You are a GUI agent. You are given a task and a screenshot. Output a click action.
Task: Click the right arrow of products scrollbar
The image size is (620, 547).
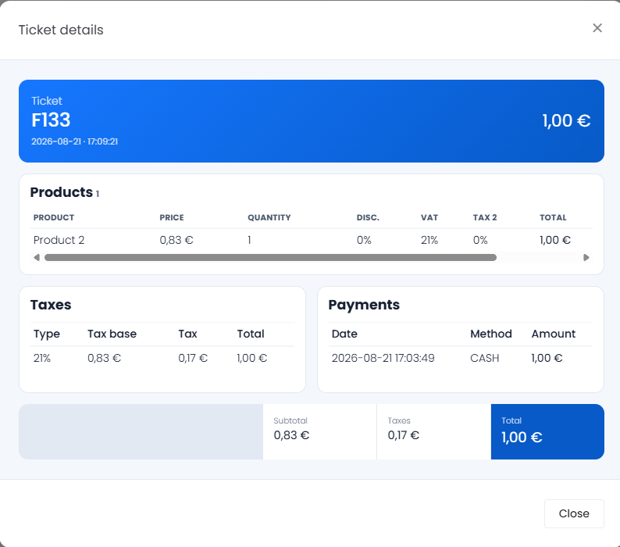[x=586, y=258]
